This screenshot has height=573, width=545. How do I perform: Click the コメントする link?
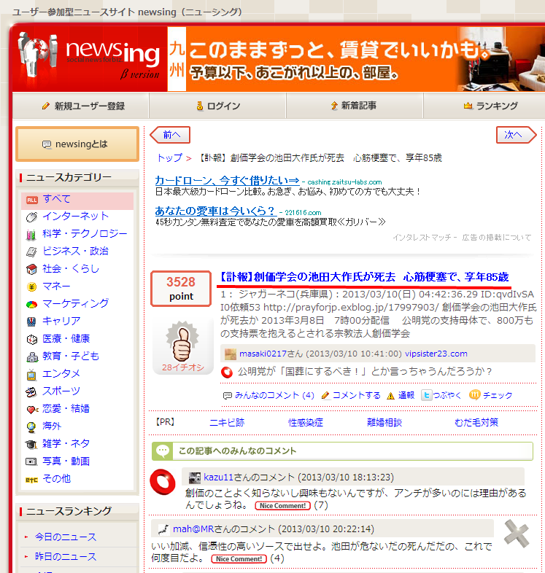click(356, 395)
